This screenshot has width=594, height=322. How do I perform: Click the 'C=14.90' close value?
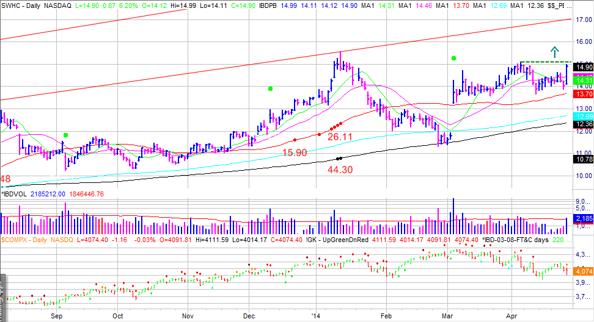coord(243,5)
